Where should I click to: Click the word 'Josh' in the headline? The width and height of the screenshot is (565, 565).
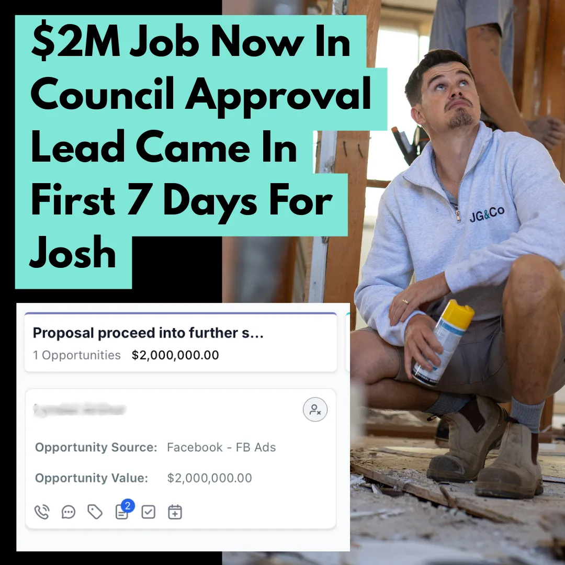[73, 253]
